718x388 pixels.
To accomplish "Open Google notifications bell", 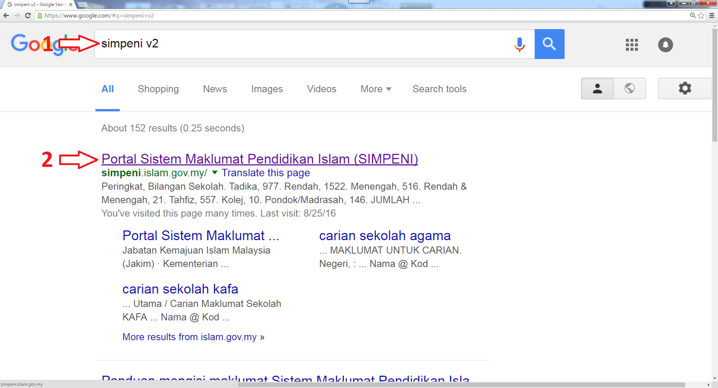I will click(665, 44).
